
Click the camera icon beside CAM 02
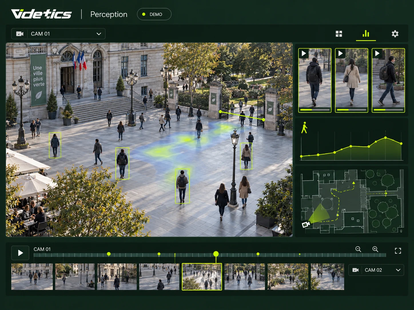(355, 270)
